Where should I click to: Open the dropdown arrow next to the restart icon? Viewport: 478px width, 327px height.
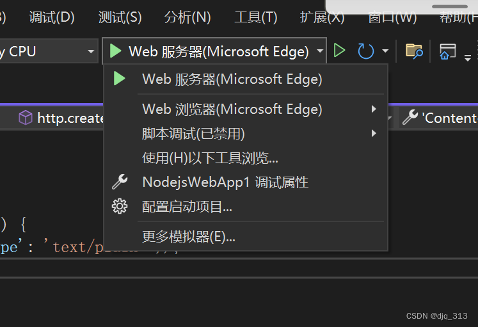click(x=385, y=51)
